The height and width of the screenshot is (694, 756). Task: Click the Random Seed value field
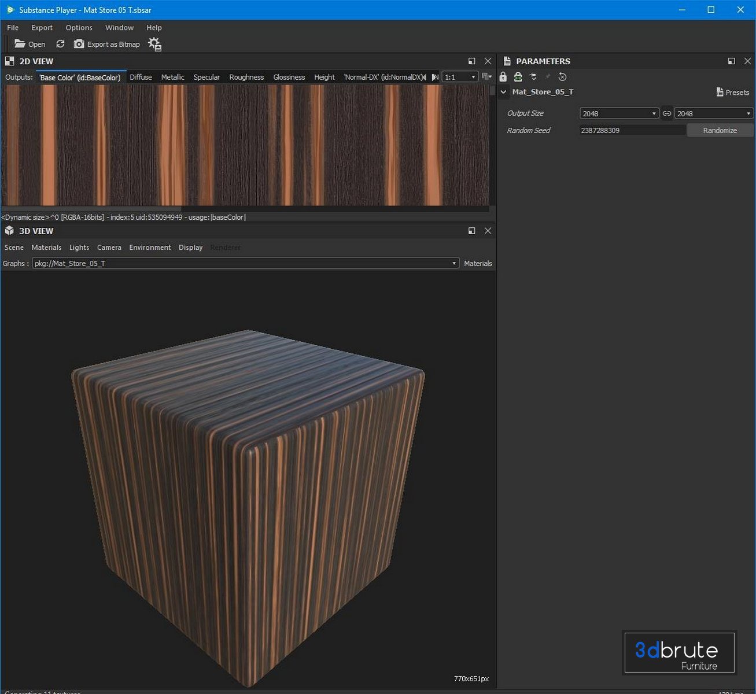coord(632,130)
